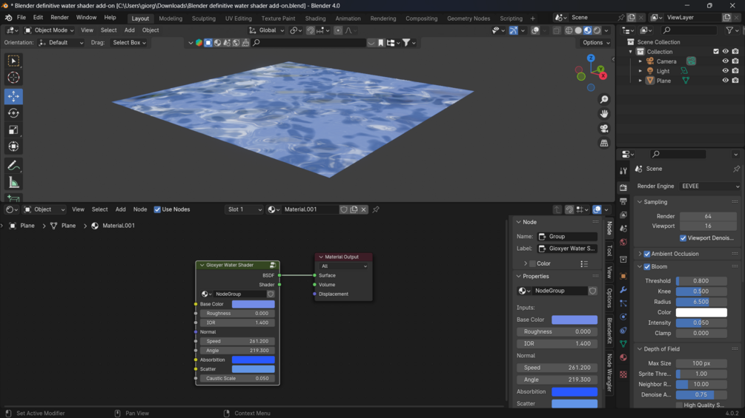Hide Camera in viewport via eye icon
This screenshot has width=745, height=418.
(x=725, y=61)
